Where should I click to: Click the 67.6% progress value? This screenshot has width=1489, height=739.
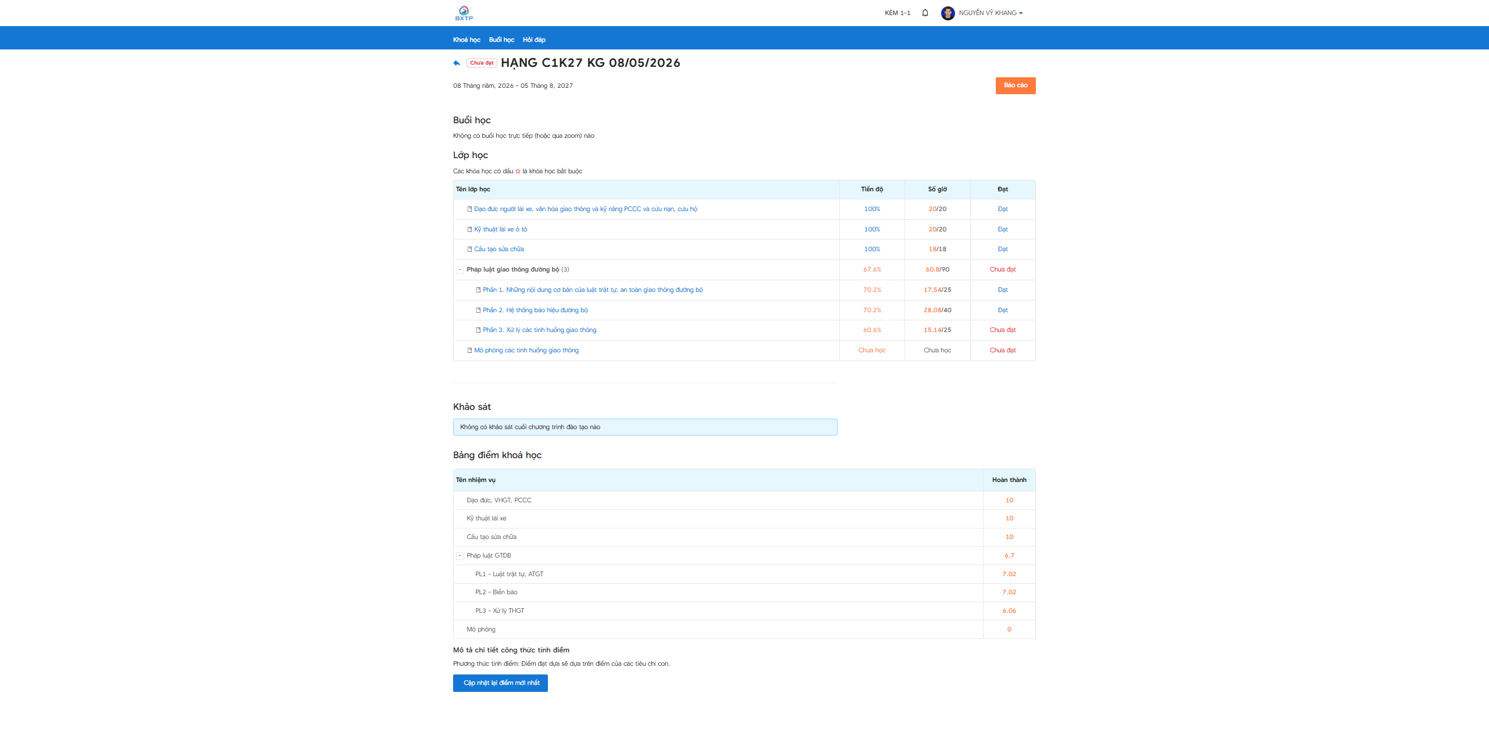pos(872,269)
